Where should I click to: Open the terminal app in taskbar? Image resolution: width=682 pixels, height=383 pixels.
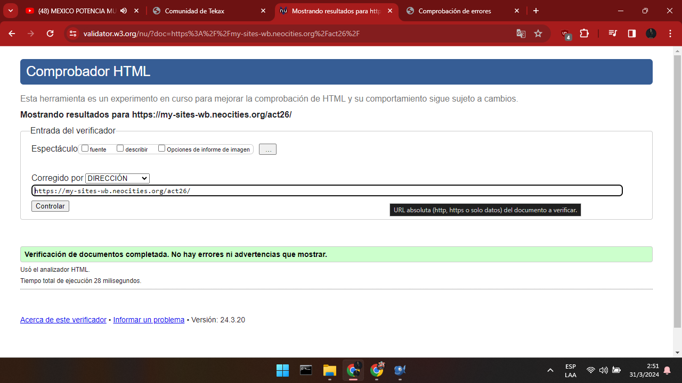[306, 370]
